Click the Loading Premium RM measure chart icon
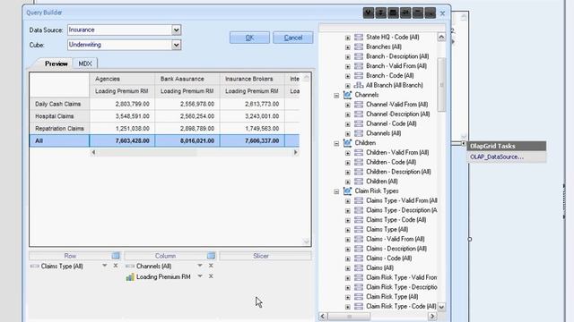Viewport: 574px width, 322px height. point(130,277)
